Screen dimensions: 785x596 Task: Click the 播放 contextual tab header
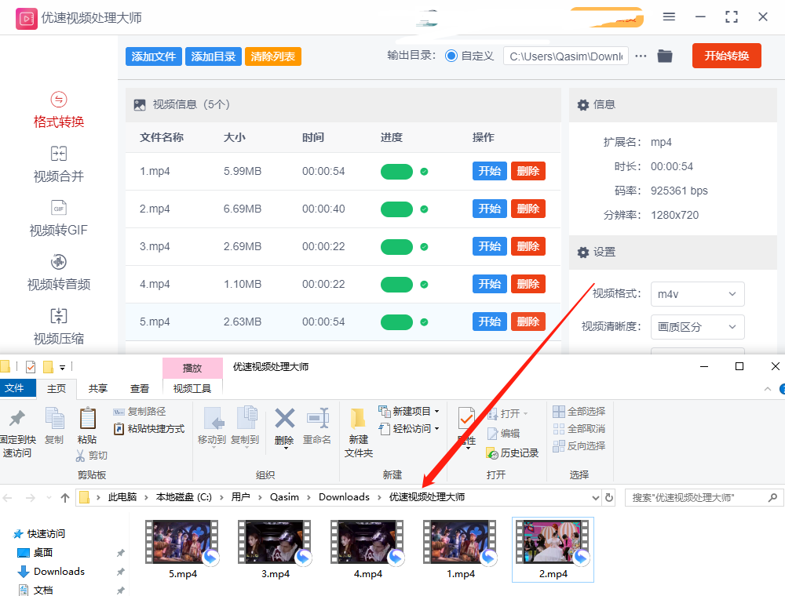tap(192, 369)
